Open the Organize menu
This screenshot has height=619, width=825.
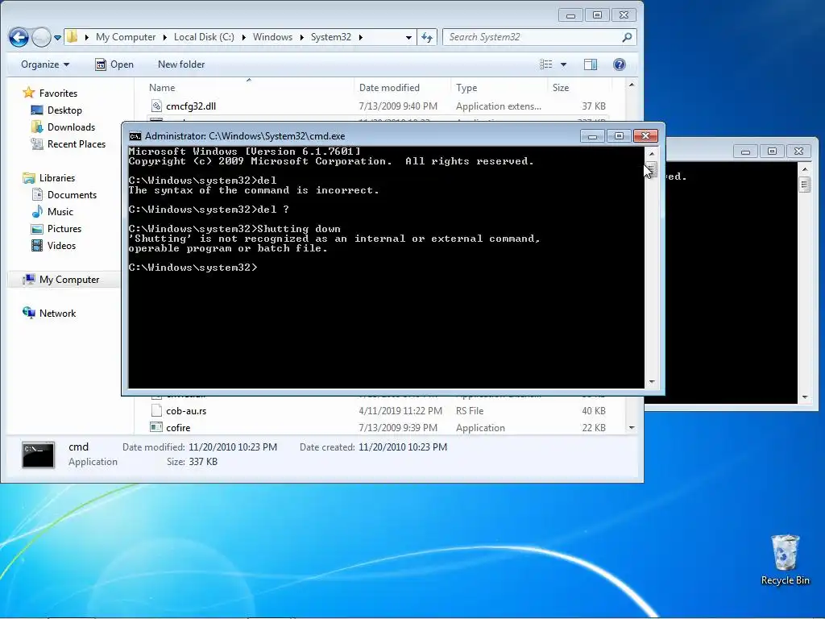pos(45,64)
